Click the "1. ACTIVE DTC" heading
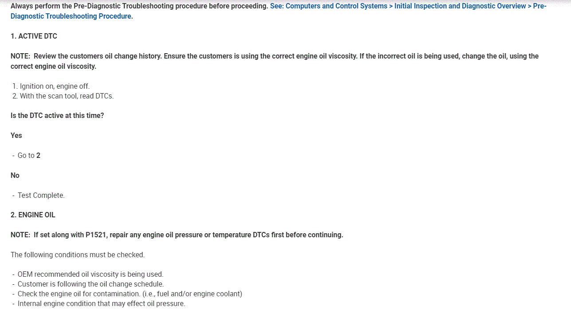 coord(34,36)
